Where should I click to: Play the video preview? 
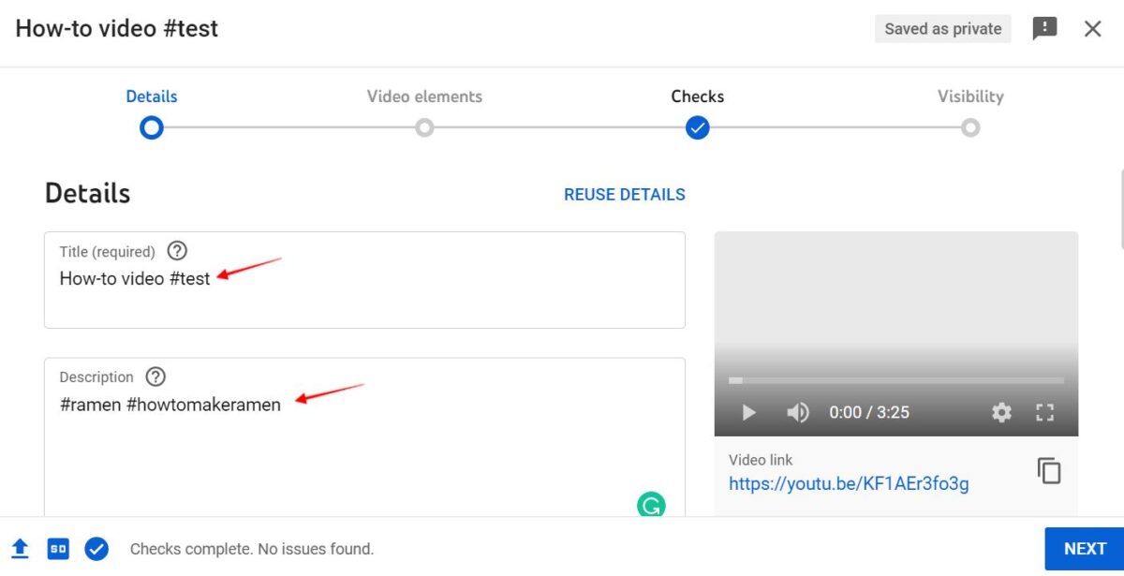(x=748, y=412)
